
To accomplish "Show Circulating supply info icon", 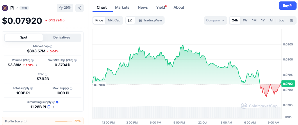I will coord(53,102).
